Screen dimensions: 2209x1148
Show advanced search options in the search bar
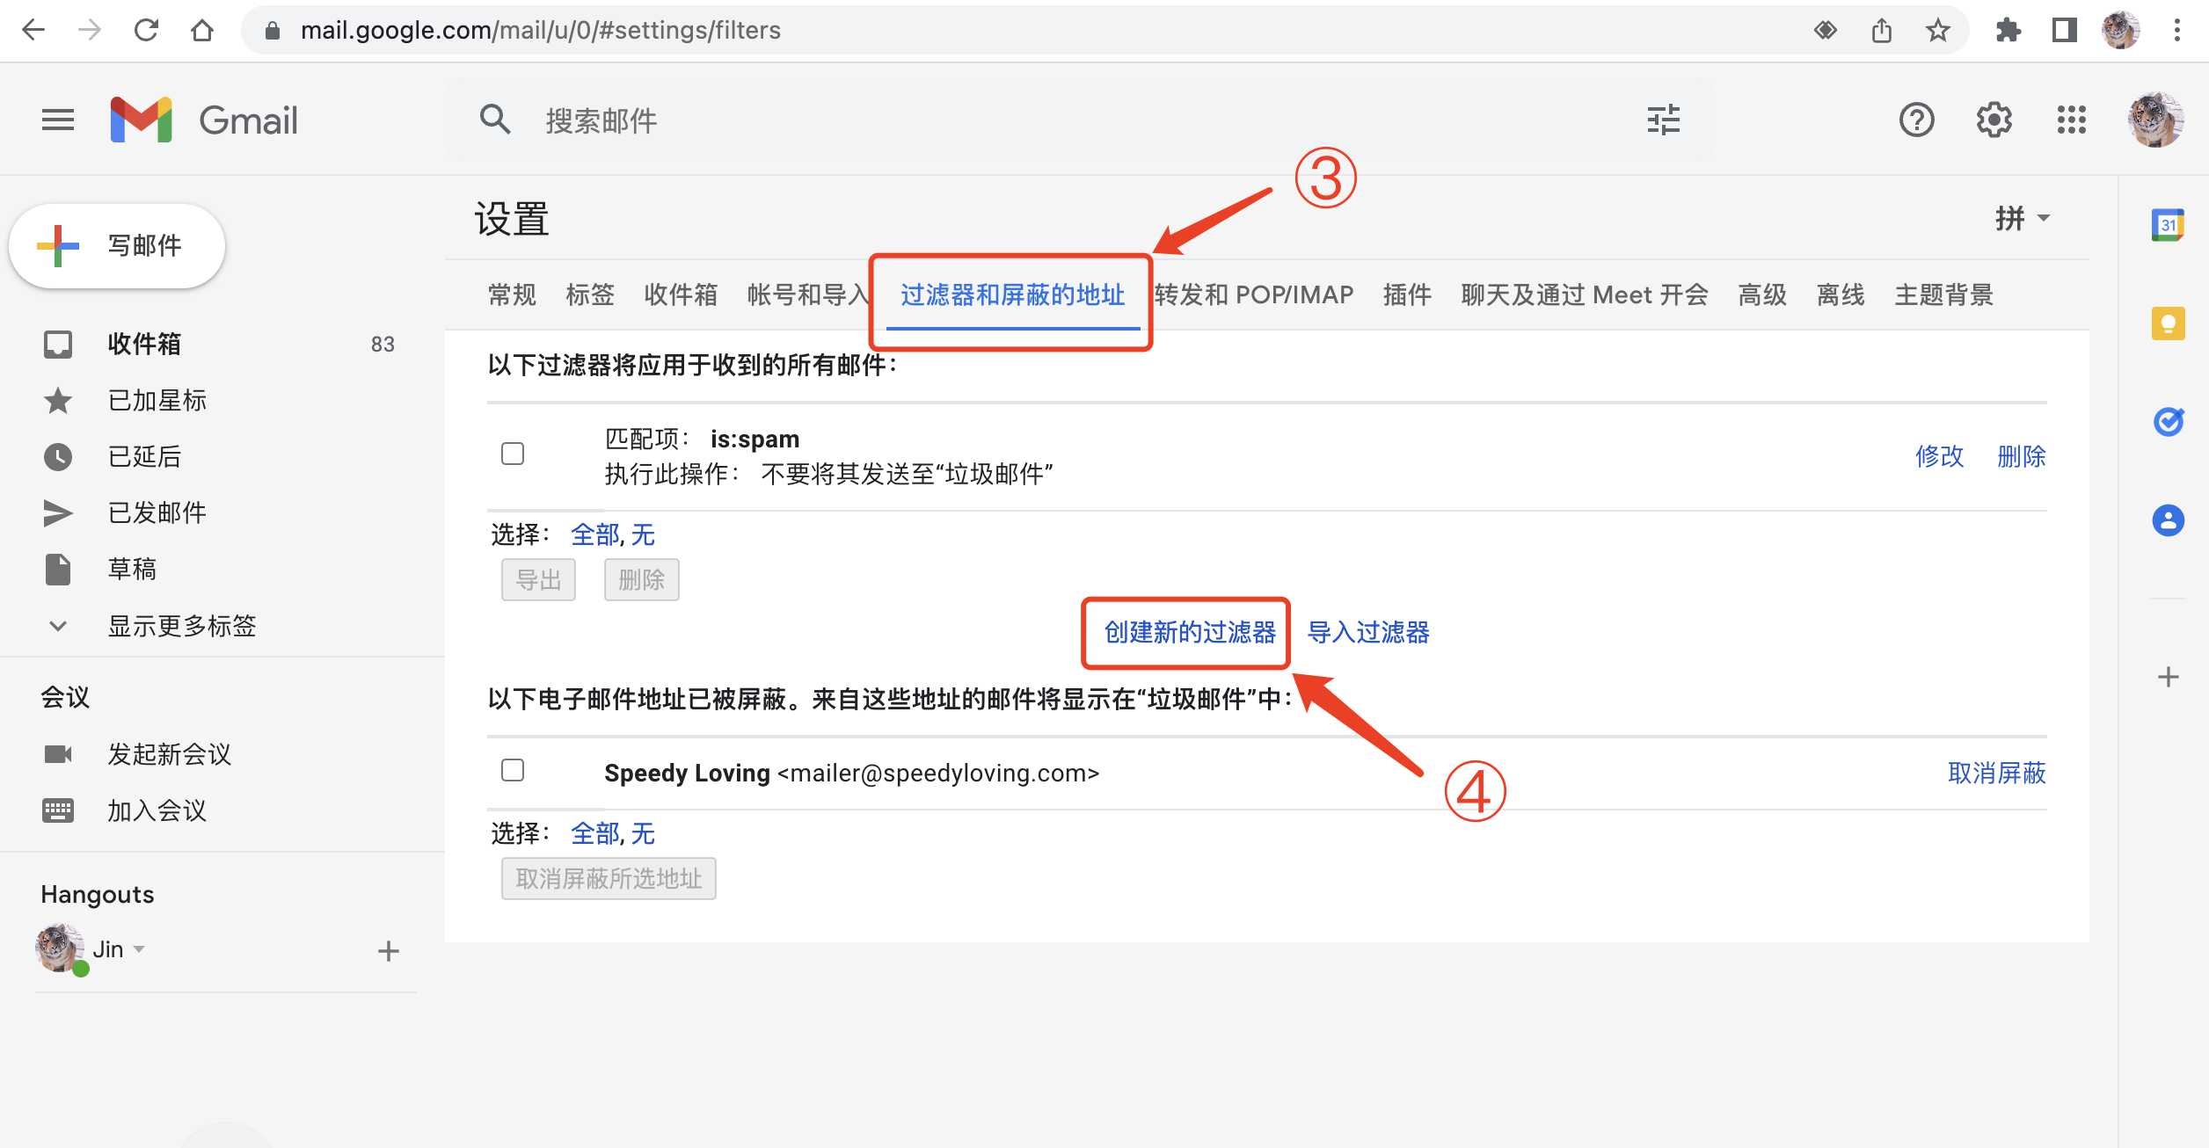pyautogui.click(x=1663, y=120)
